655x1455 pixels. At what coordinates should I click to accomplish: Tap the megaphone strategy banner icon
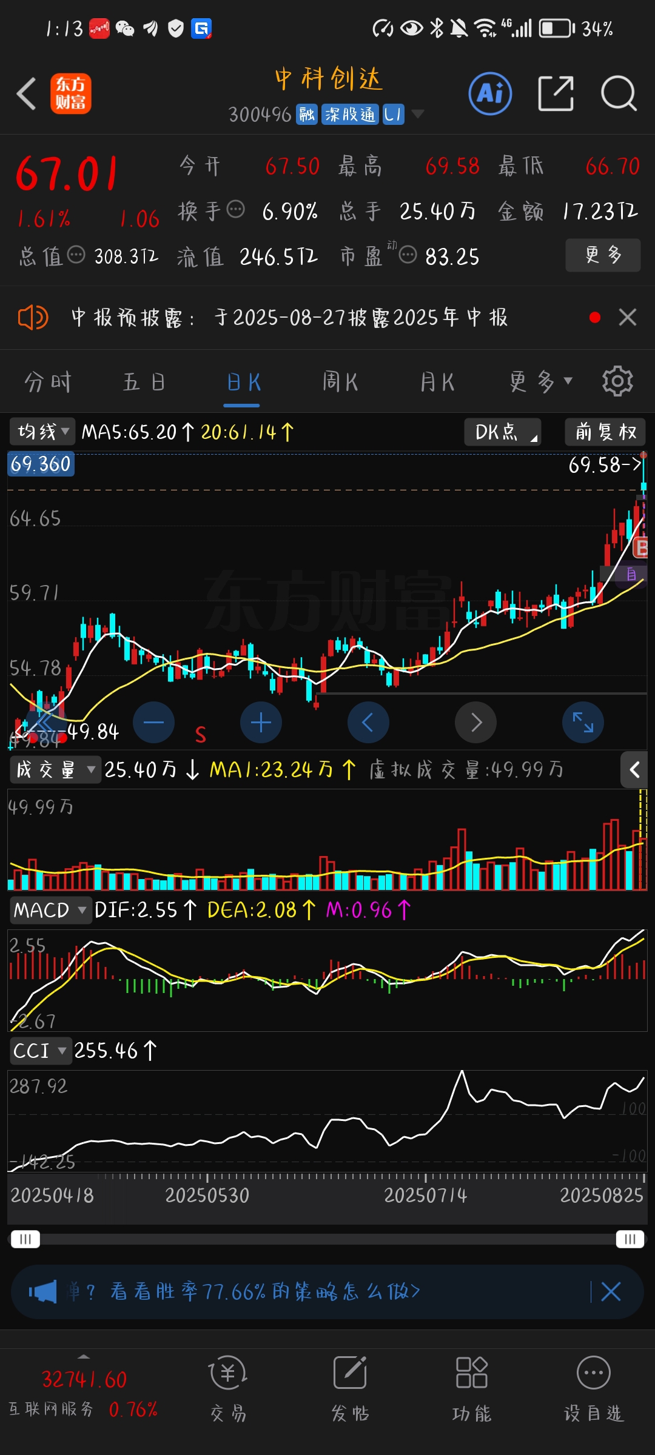pos(42,1292)
